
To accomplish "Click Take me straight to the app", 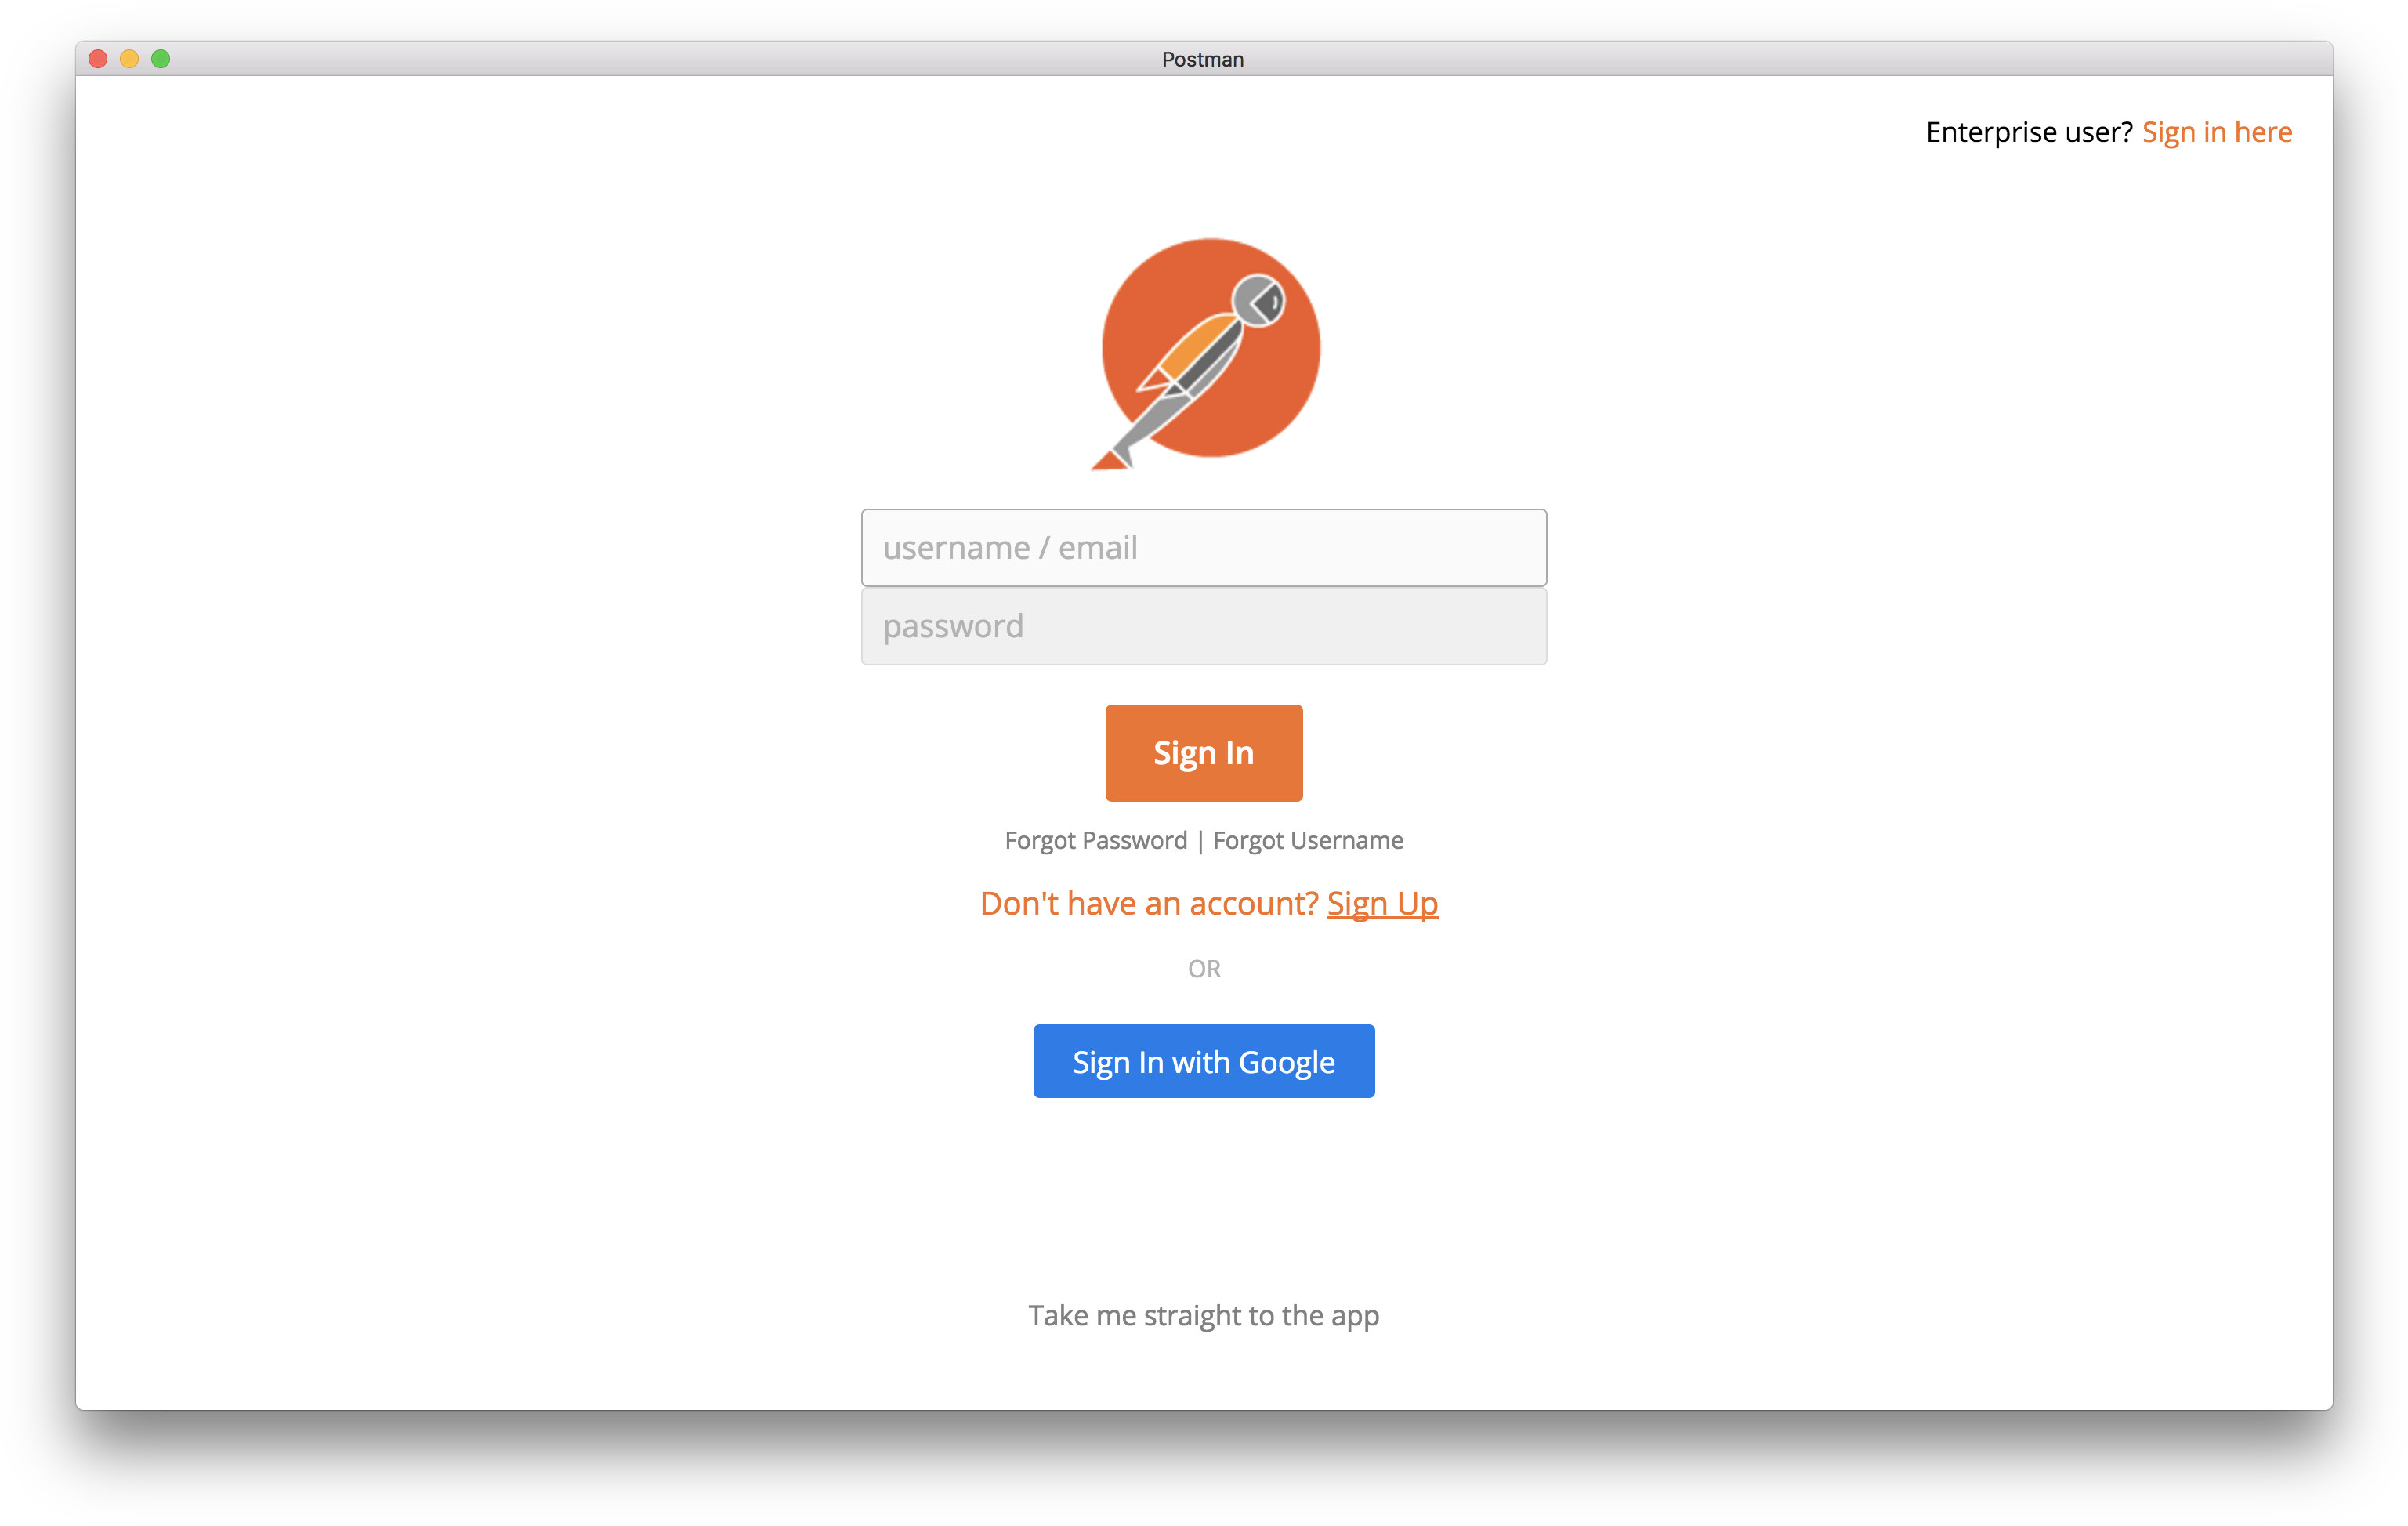I will [x=1204, y=1314].
